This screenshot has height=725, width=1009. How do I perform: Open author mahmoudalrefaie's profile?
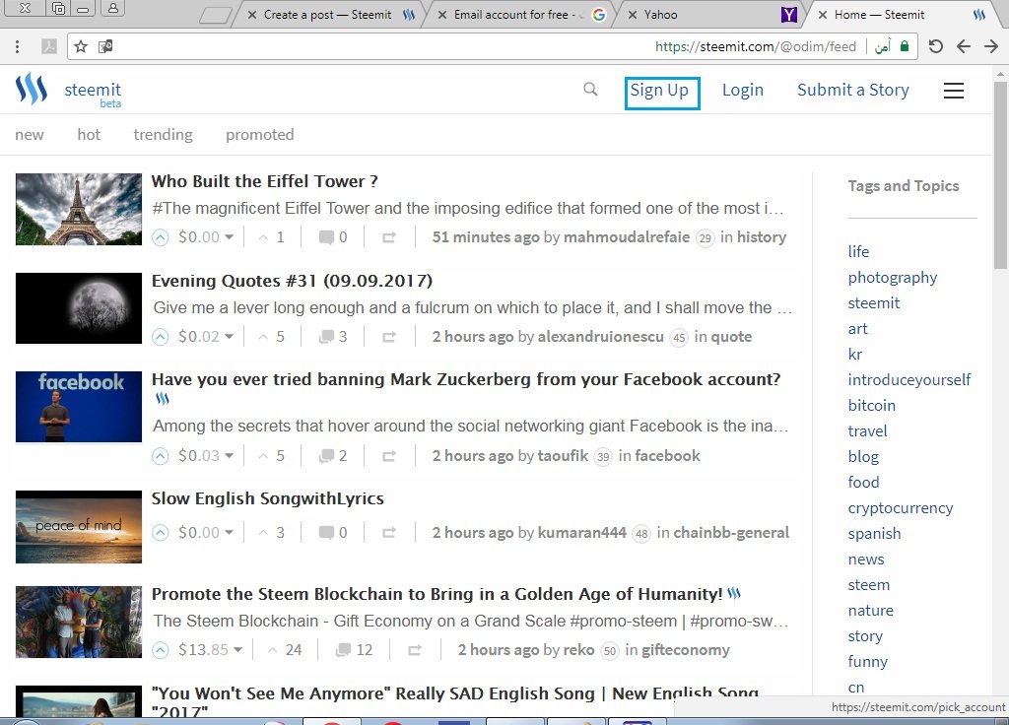(x=626, y=237)
